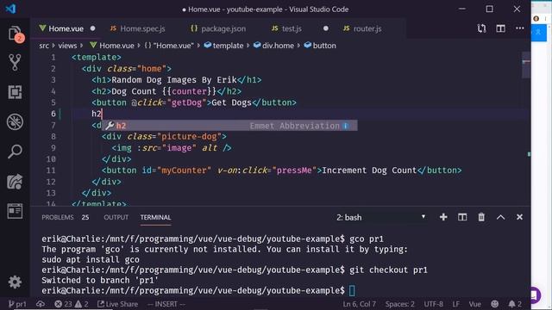The height and width of the screenshot is (310, 552).
Task: Switch to the Home.spec.js tab
Action: (x=142, y=28)
